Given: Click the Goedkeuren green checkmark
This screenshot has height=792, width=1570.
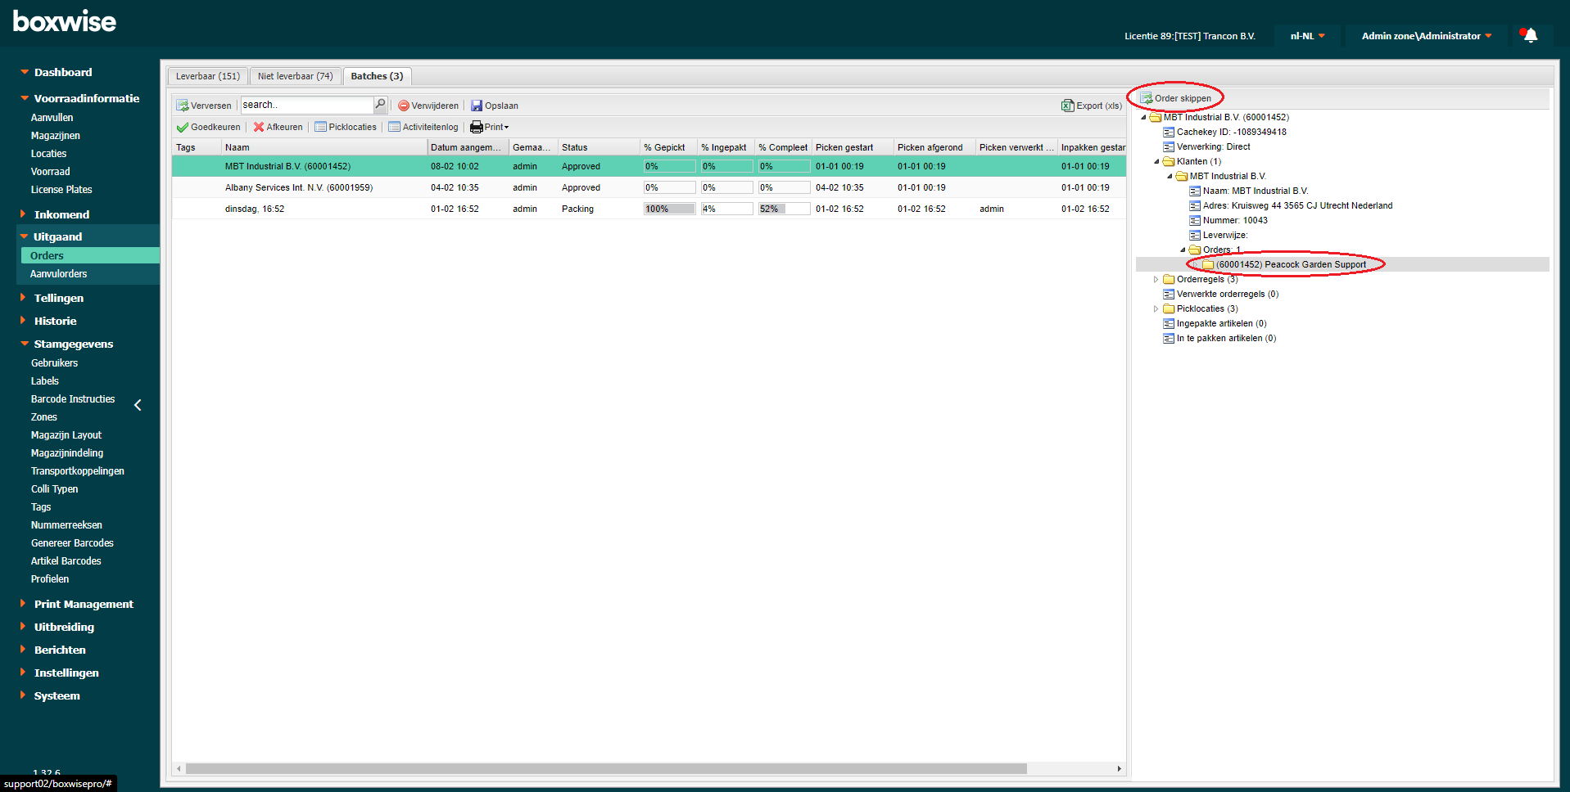Looking at the screenshot, I should coord(182,127).
